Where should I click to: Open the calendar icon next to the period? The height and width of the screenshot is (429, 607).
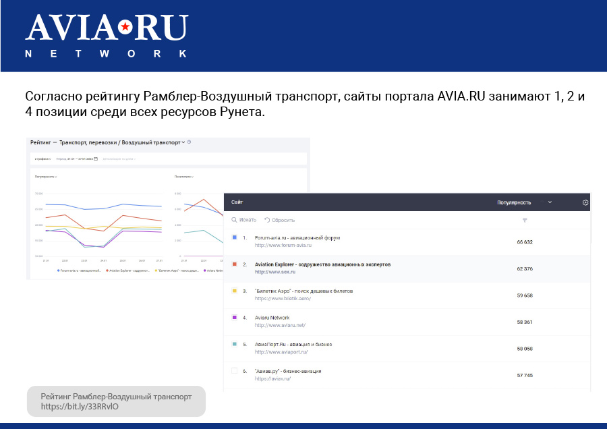pyautogui.click(x=96, y=159)
